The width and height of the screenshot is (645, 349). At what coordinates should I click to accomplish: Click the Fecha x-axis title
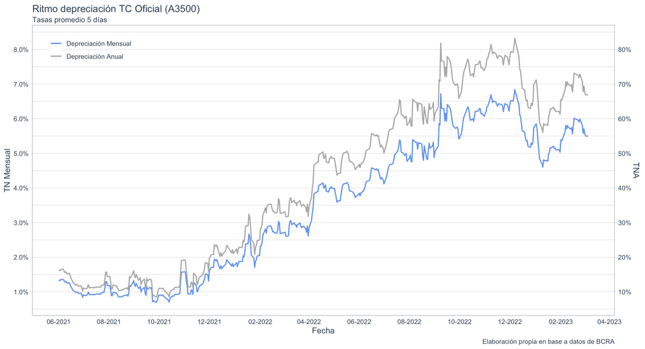pos(323,331)
